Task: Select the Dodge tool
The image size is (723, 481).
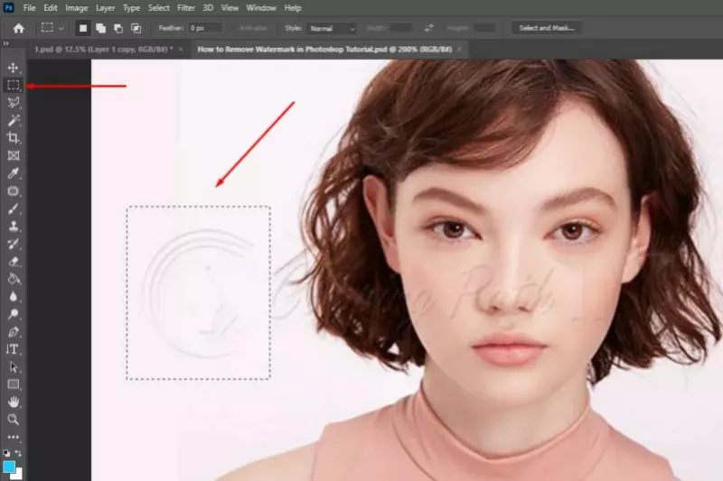Action: [x=13, y=314]
